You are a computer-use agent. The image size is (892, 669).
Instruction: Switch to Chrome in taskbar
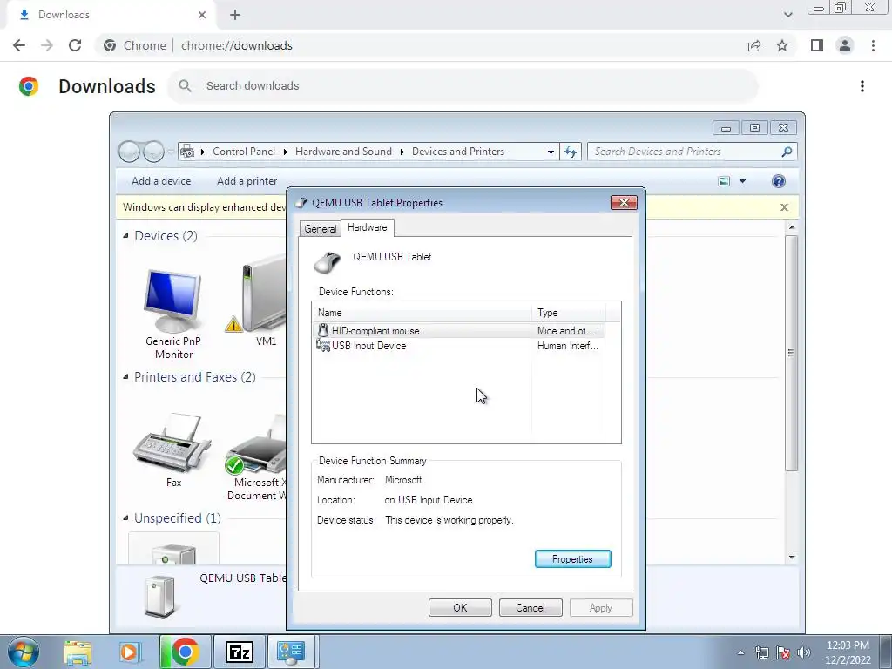point(185,652)
